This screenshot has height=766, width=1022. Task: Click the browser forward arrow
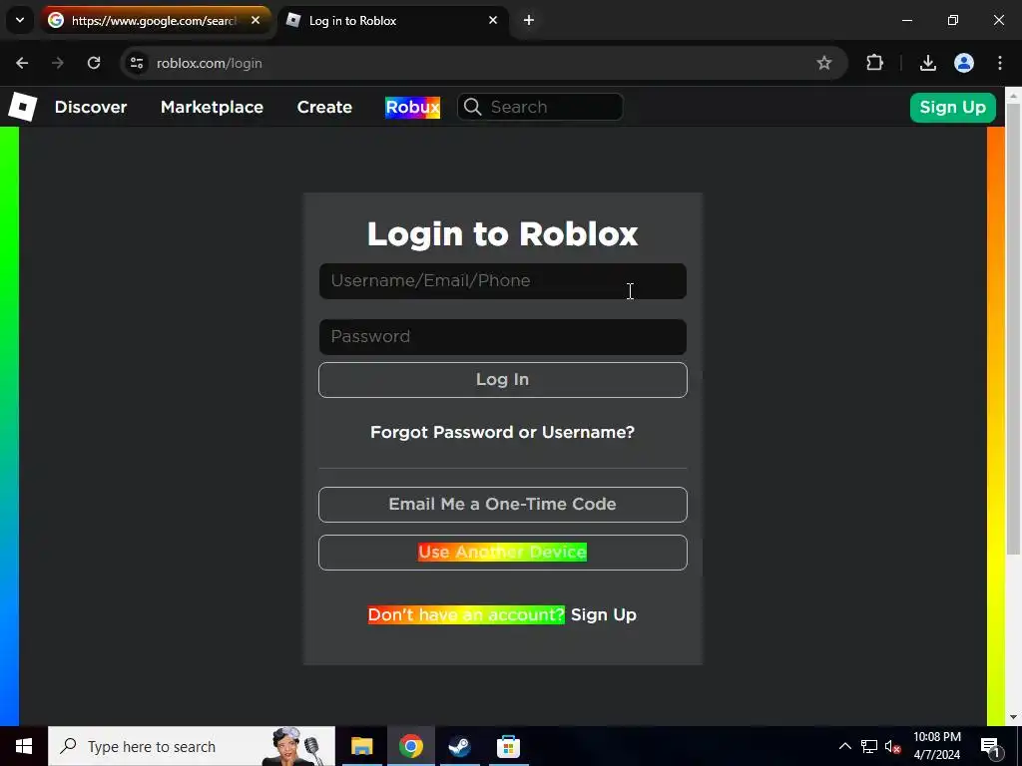tap(58, 63)
